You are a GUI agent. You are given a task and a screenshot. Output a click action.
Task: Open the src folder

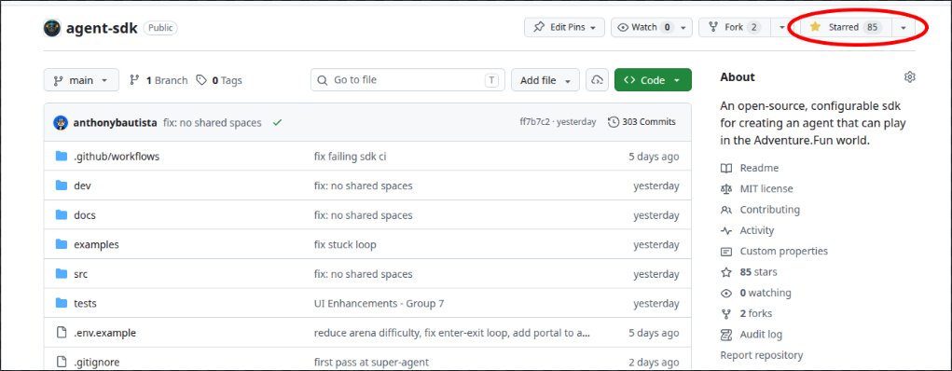80,274
